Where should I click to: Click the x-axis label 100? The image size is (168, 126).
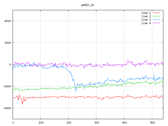click(41, 123)
